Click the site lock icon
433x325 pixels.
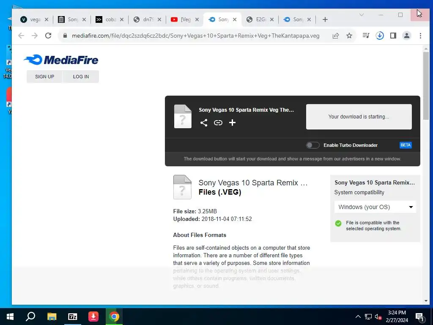[x=65, y=36]
